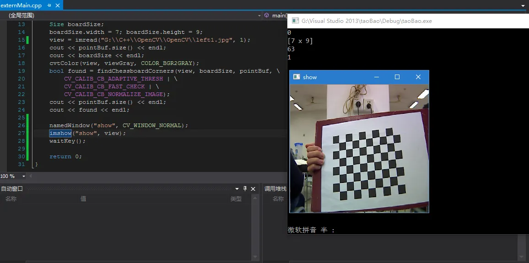The height and width of the screenshot is (263, 529).
Task: Click the purple cube icon beside main(
Action: pos(266,16)
